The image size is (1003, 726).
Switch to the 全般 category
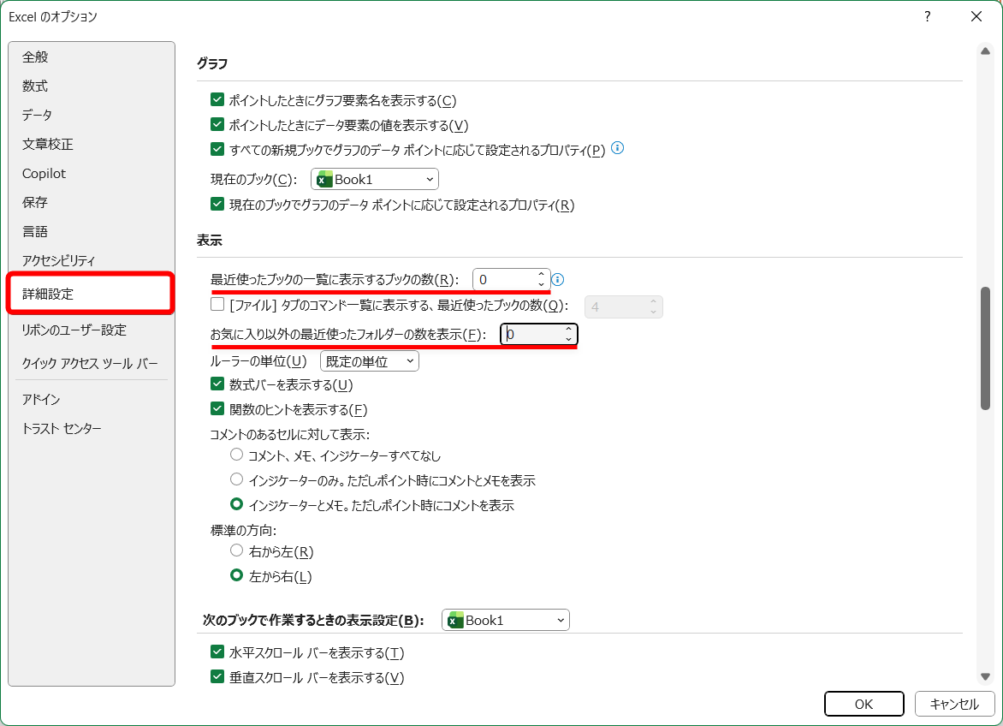[35, 57]
